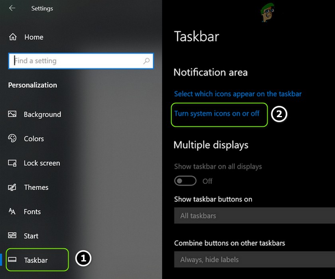Image resolution: width=335 pixels, height=279 pixels.
Task: Click the search magnifier in Find a setting
Action: coord(147,61)
